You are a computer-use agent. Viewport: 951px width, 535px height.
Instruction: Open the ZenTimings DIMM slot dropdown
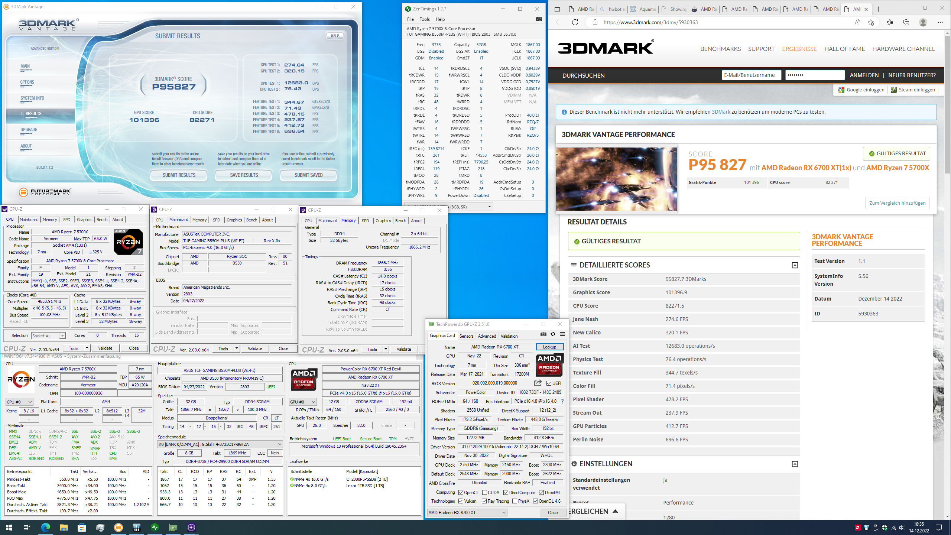click(x=449, y=207)
